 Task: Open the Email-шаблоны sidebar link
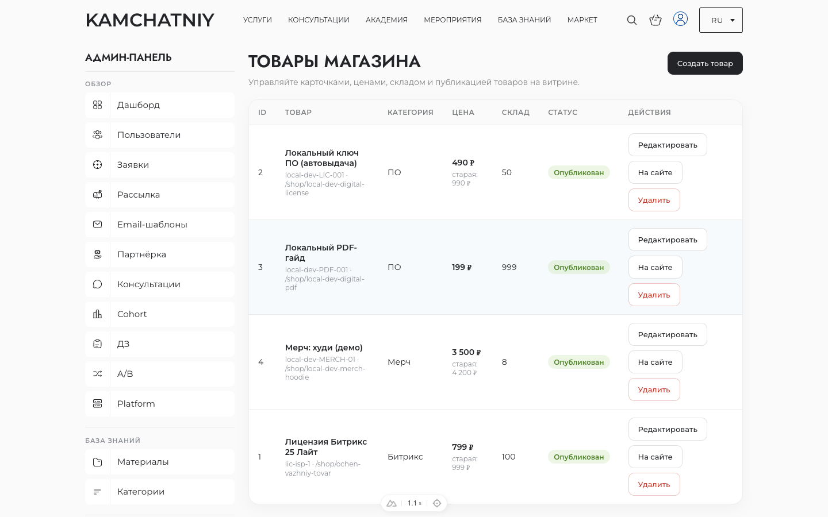tap(160, 225)
